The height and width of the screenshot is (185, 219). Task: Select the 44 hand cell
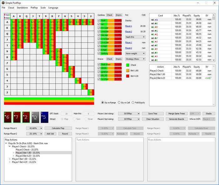click(x=78, y=81)
